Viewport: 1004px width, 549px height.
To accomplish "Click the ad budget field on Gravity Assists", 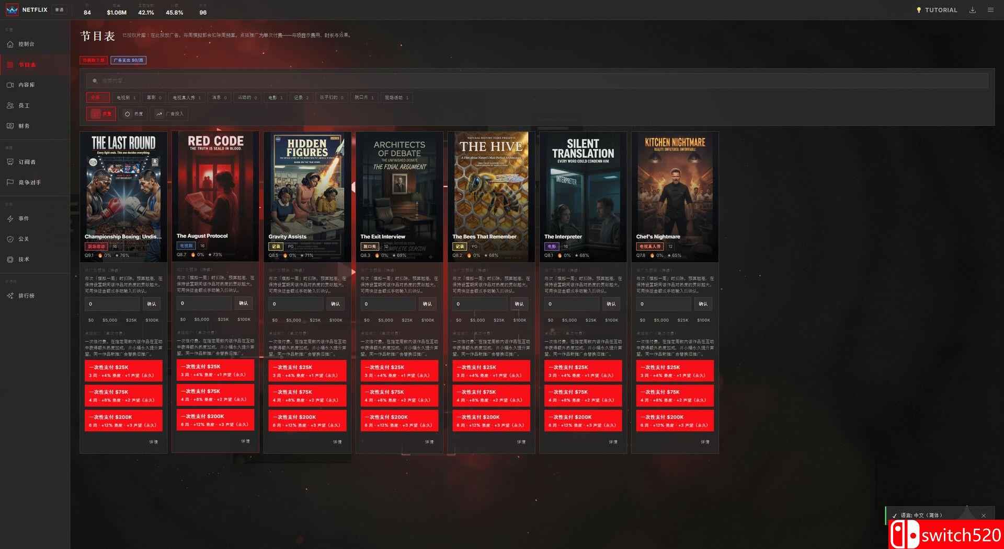I will [x=296, y=304].
